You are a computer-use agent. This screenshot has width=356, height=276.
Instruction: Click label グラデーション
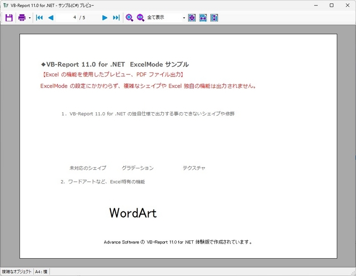click(x=138, y=168)
